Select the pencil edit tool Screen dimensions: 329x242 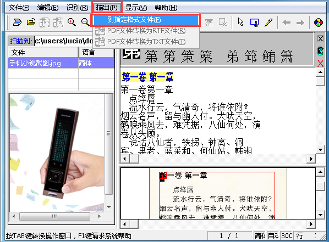[268, 22]
